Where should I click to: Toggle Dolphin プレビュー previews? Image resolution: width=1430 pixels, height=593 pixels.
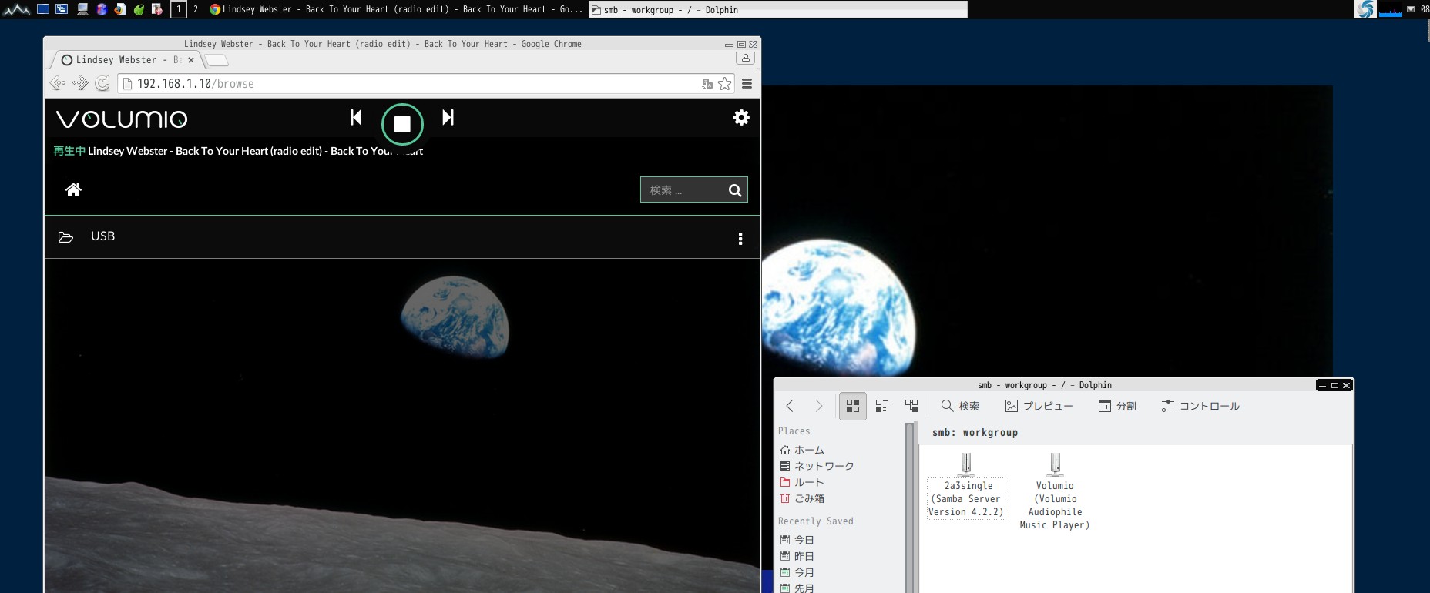(1039, 406)
